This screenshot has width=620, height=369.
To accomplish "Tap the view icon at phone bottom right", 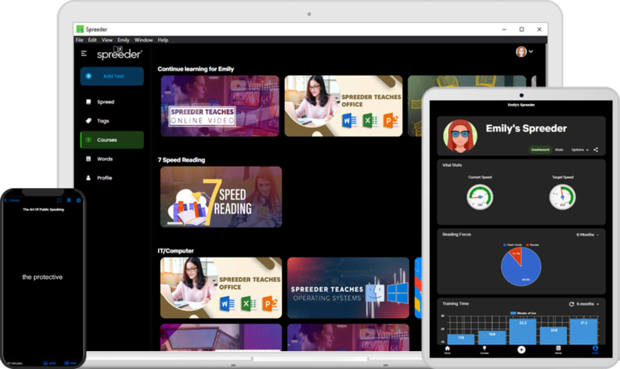I will pyautogui.click(x=67, y=363).
